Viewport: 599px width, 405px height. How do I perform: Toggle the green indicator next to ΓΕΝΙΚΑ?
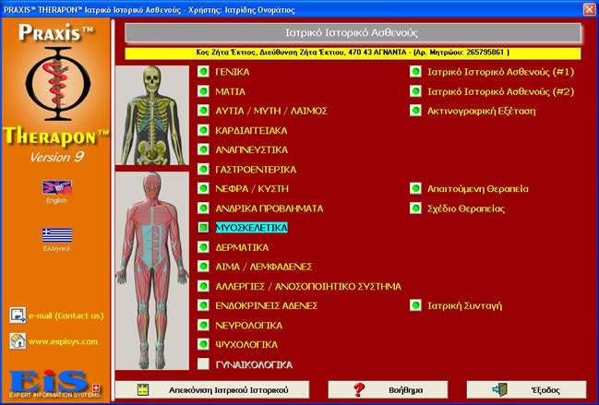coord(205,71)
